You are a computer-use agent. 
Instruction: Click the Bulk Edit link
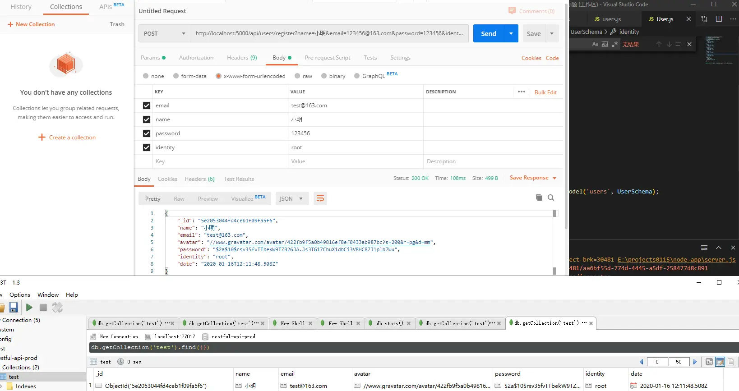(x=545, y=92)
